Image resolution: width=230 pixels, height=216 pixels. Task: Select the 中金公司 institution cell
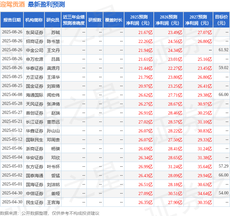click(x=34, y=50)
